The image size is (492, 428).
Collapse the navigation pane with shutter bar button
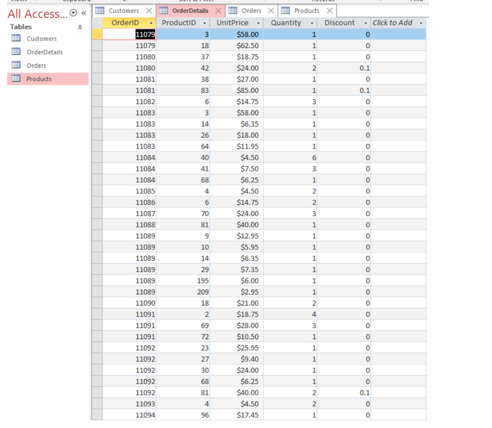[x=84, y=13]
